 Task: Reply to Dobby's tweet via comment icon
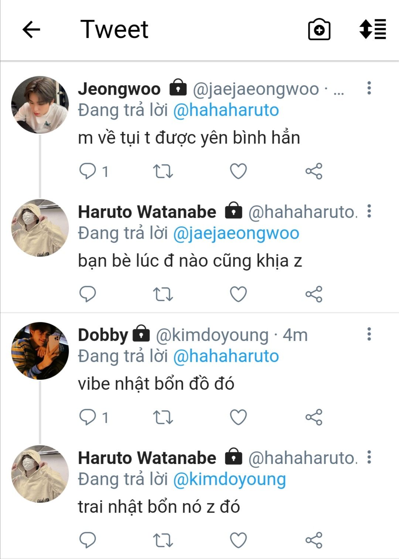point(88,417)
